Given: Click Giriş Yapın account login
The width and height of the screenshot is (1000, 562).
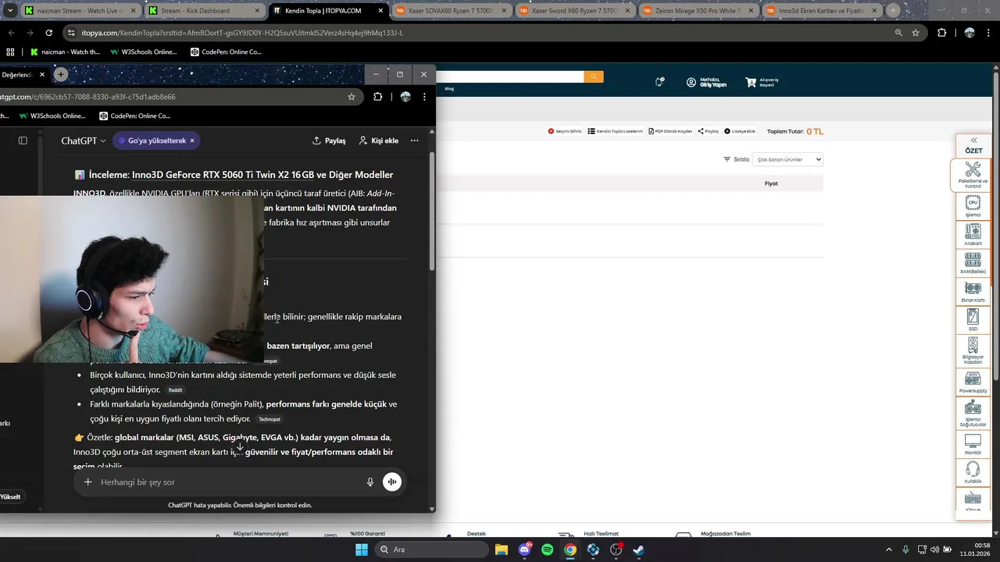Looking at the screenshot, I should point(706,82).
